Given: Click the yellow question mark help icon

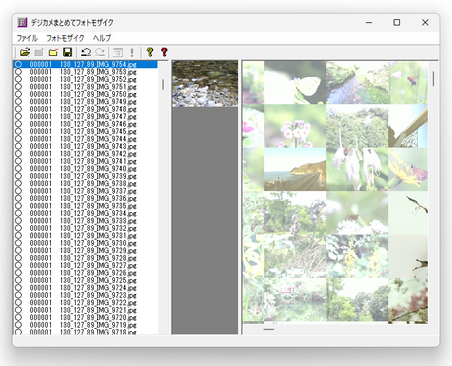Looking at the screenshot, I should coord(150,52).
